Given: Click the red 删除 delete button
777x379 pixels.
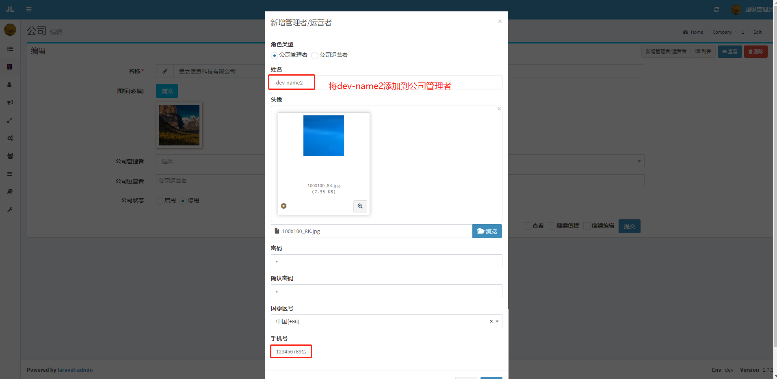Looking at the screenshot, I should 756,52.
